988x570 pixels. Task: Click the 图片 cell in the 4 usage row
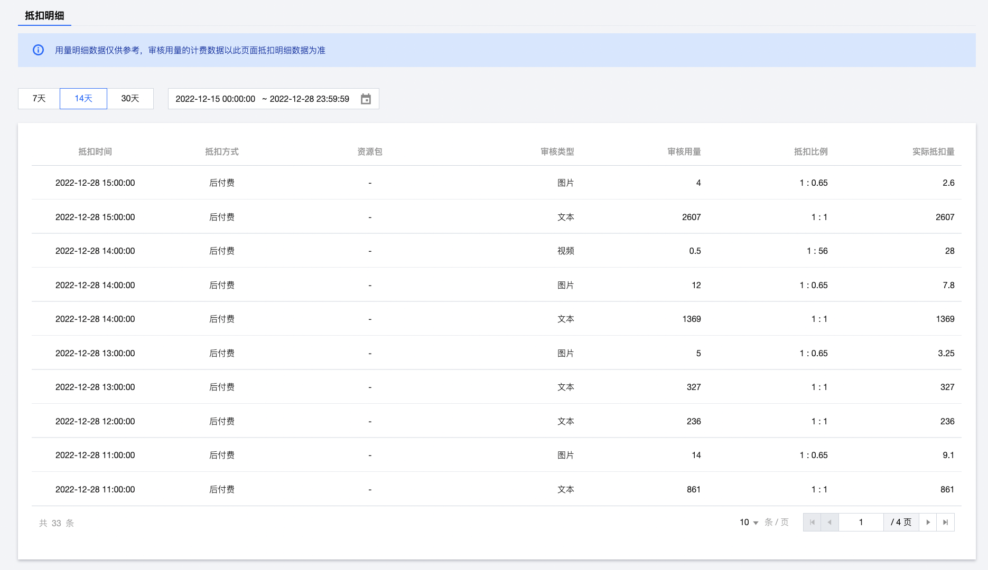tap(566, 183)
